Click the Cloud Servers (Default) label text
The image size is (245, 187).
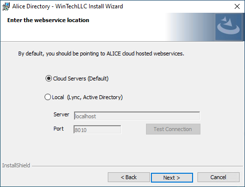(x=81, y=79)
